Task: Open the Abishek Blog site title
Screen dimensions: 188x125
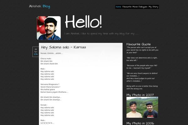Action: tap(39, 6)
